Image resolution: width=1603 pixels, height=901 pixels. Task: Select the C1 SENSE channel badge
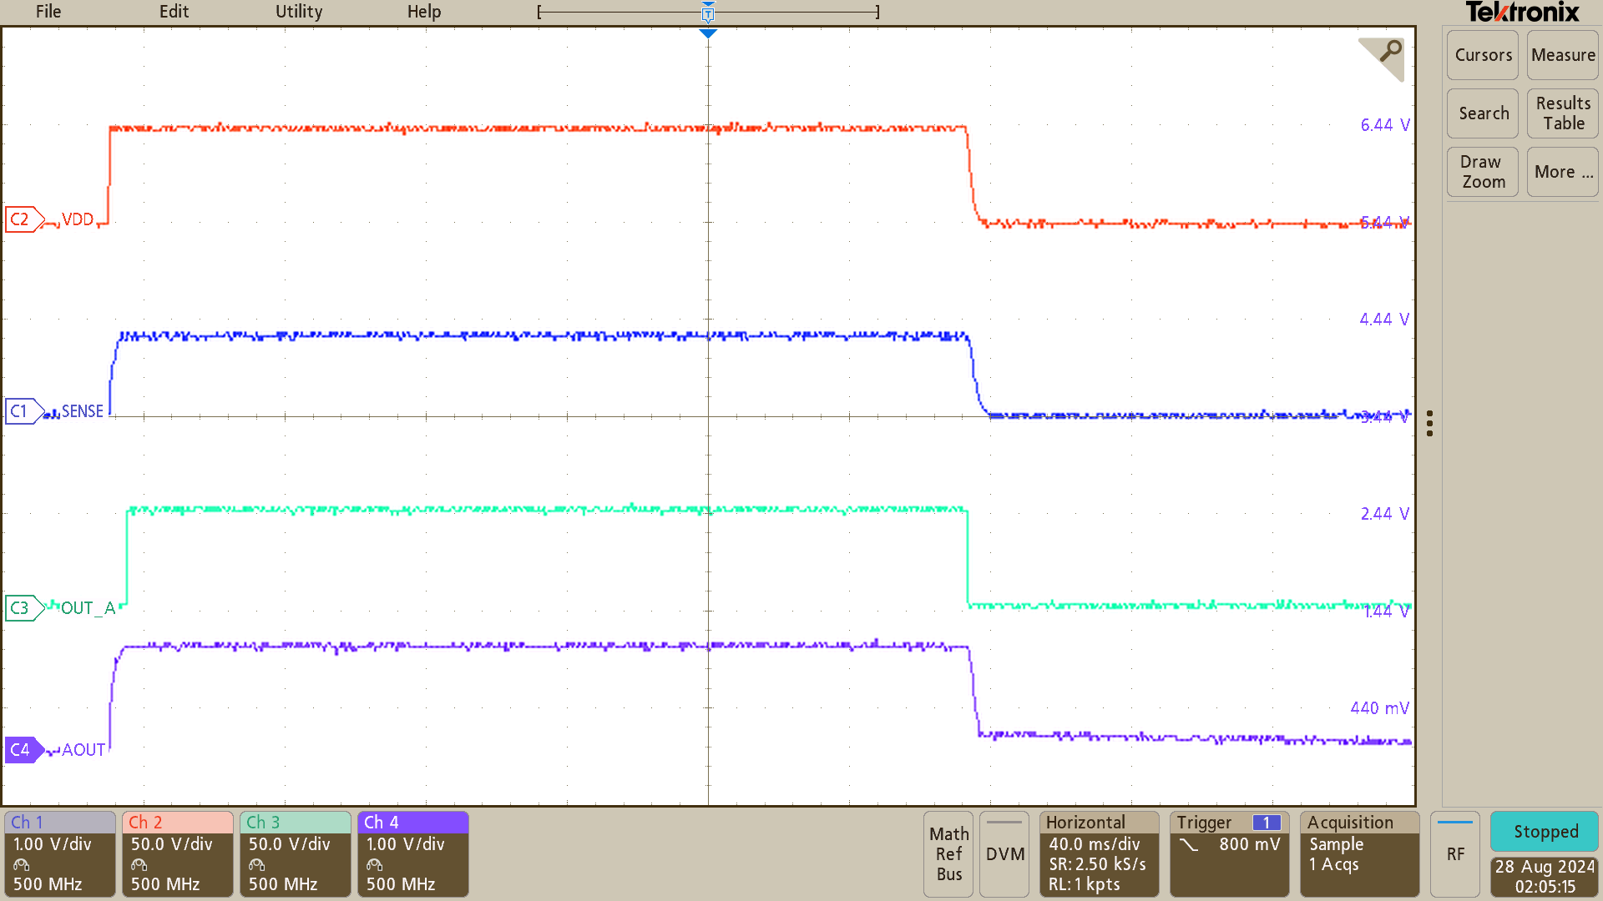point(23,410)
